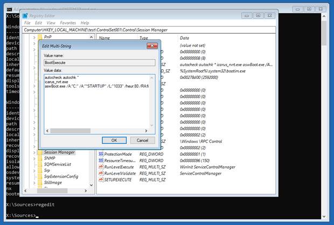Click the Command Prompt scroll up arrow
The height and width of the screenshot is (225, 334).
(324, 16)
